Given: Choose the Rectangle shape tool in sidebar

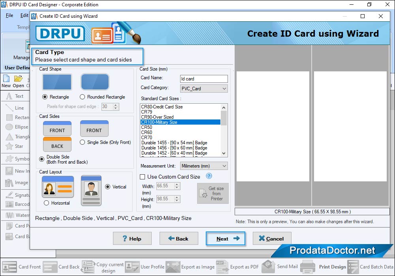Looking at the screenshot, I should coord(17,117).
